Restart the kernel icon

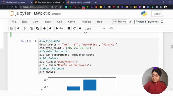point(75,29)
